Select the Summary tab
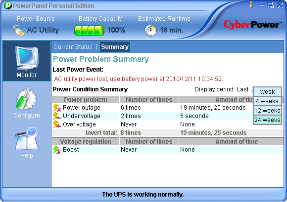Image resolution: width=287 pixels, height=202 pixels. coord(115,47)
